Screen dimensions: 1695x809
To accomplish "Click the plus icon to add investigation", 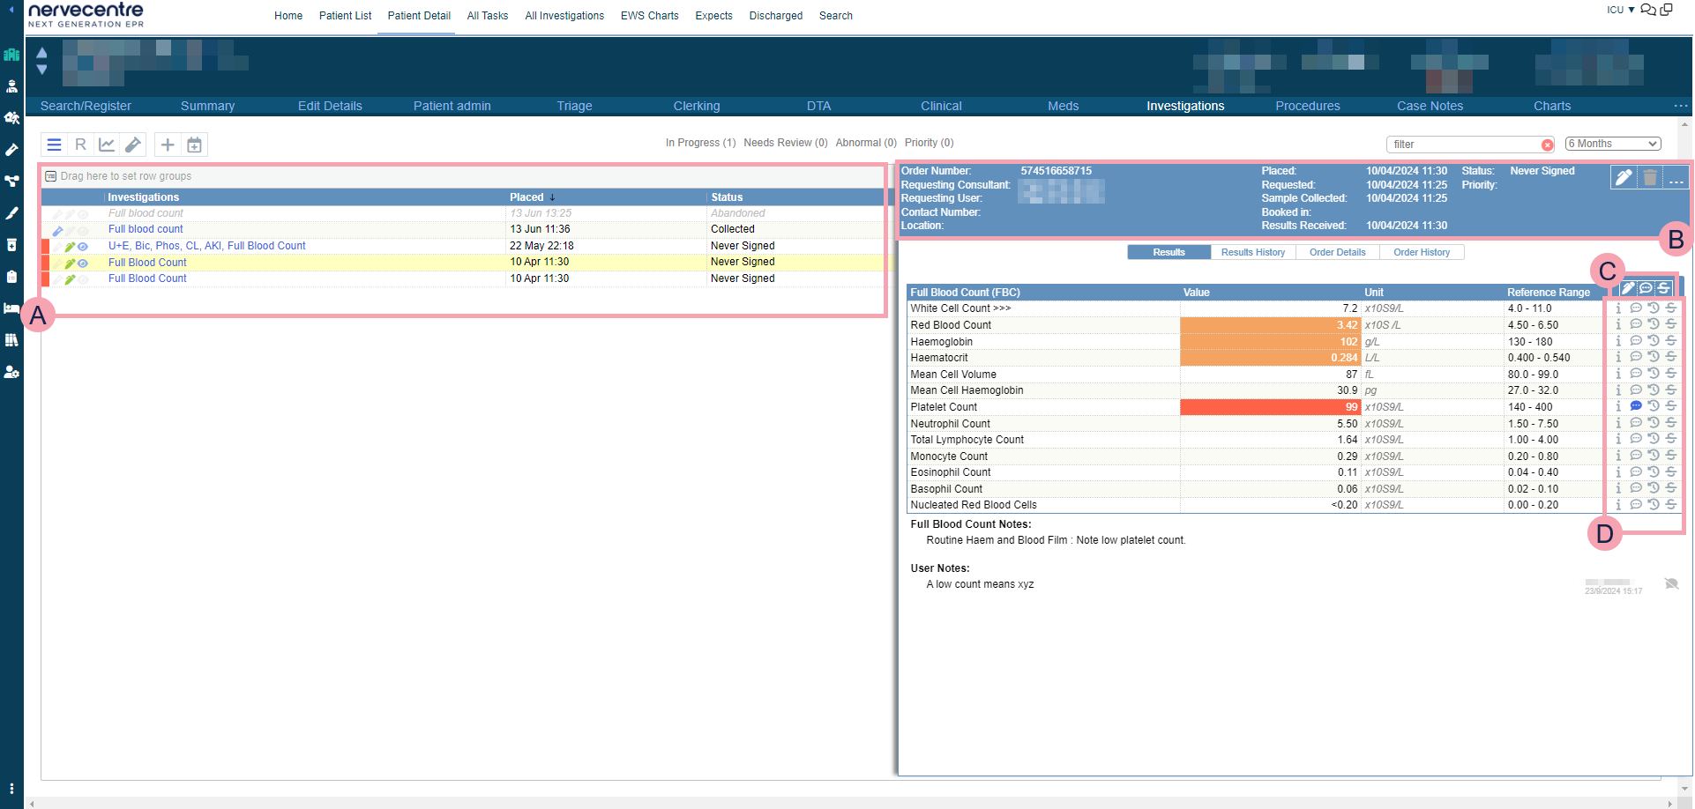I will click(168, 145).
